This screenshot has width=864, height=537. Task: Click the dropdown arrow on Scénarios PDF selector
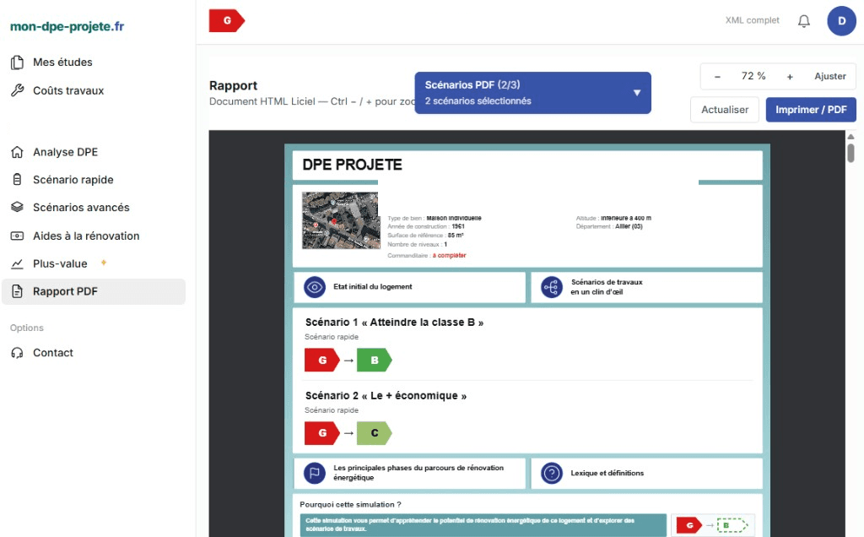point(637,93)
